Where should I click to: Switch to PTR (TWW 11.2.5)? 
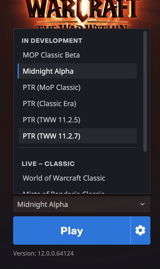51,120
